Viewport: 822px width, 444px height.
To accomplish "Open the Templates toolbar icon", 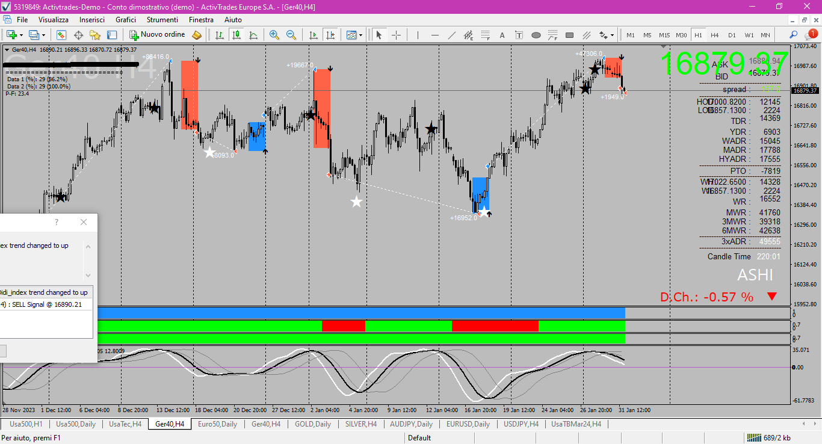I will 351,35.
